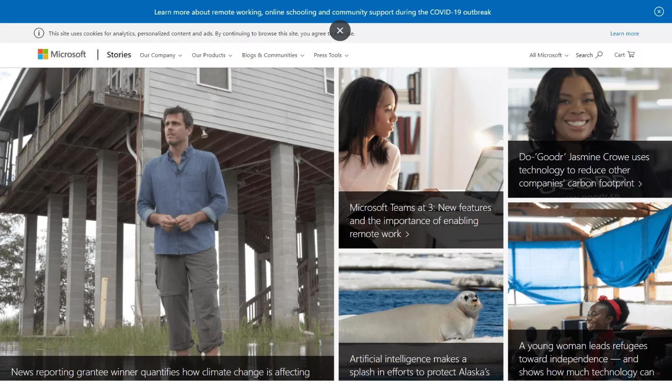
Task: Close the COVID-19 announcement banner
Action: 659,12
